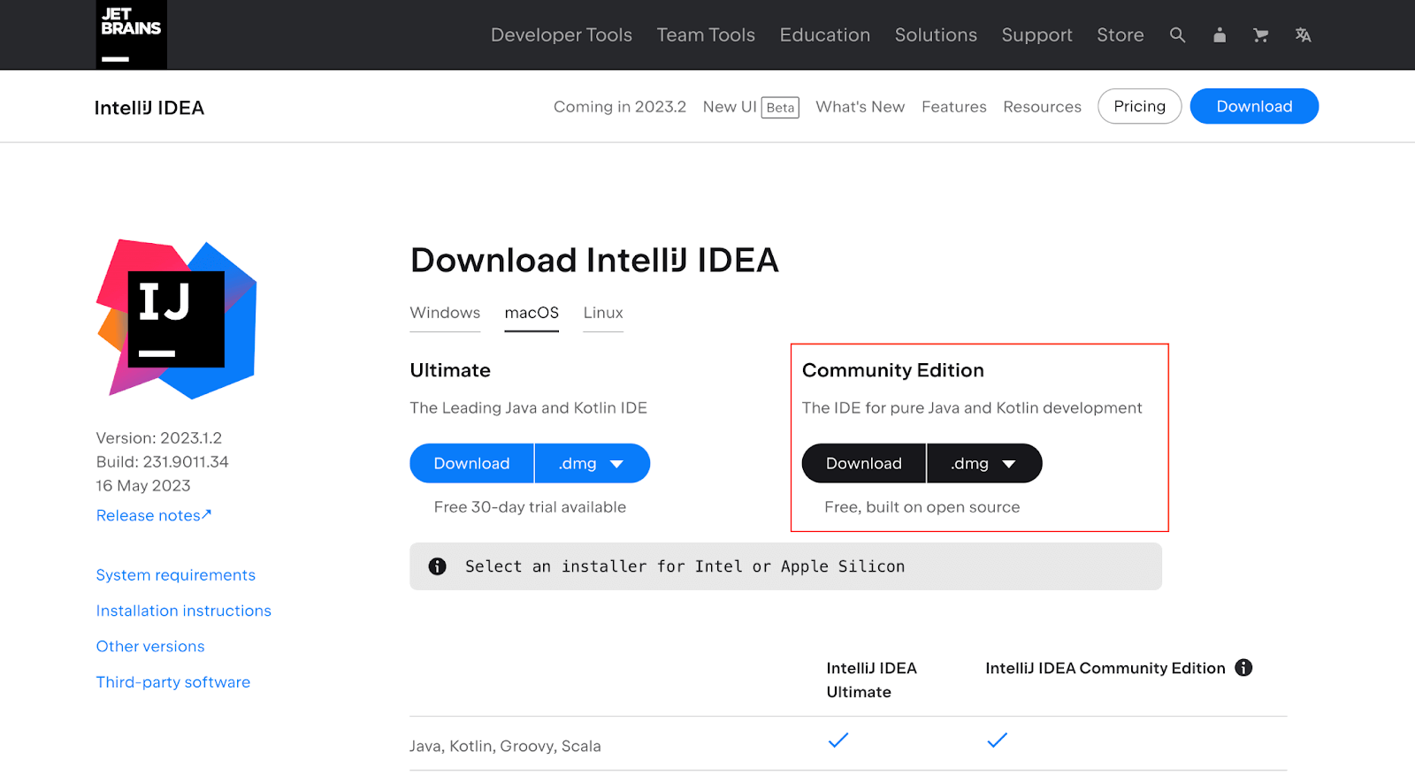Open Coming in 2023.2 page
This screenshot has height=782, width=1415.
[x=620, y=107]
